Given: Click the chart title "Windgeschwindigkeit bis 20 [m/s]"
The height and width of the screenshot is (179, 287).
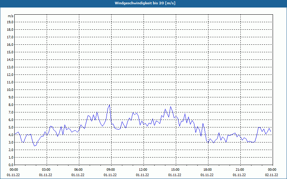Looking at the screenshot, I should (145, 3).
